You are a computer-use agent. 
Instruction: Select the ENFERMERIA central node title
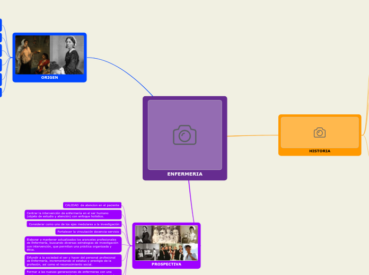(184, 174)
